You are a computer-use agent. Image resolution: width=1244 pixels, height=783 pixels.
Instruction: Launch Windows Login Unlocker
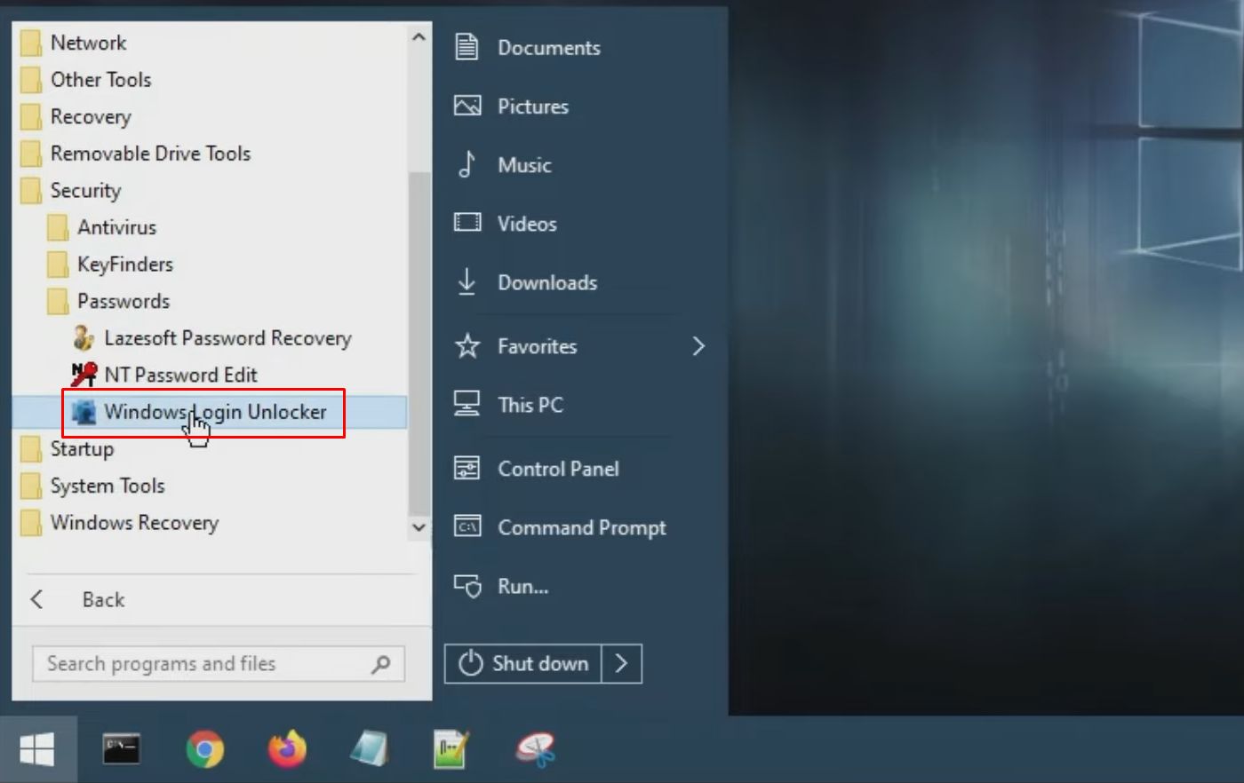[x=217, y=411]
